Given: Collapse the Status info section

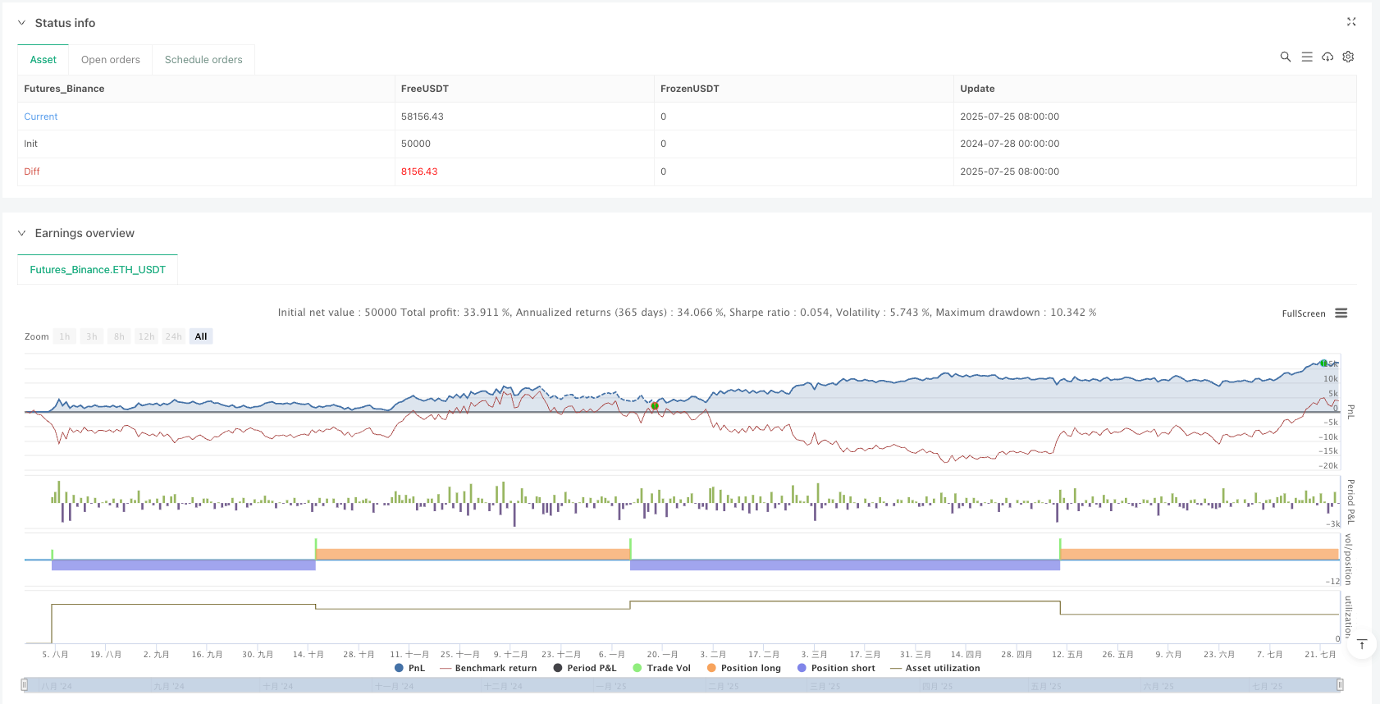Looking at the screenshot, I should point(22,23).
